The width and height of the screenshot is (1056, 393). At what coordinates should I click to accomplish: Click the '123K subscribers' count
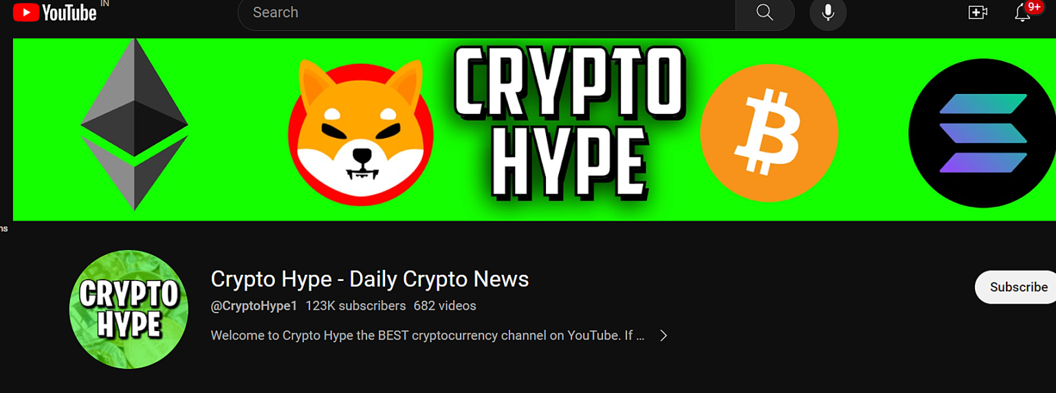(355, 306)
